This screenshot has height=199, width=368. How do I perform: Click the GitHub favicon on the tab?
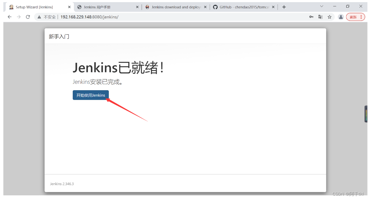coord(215,7)
